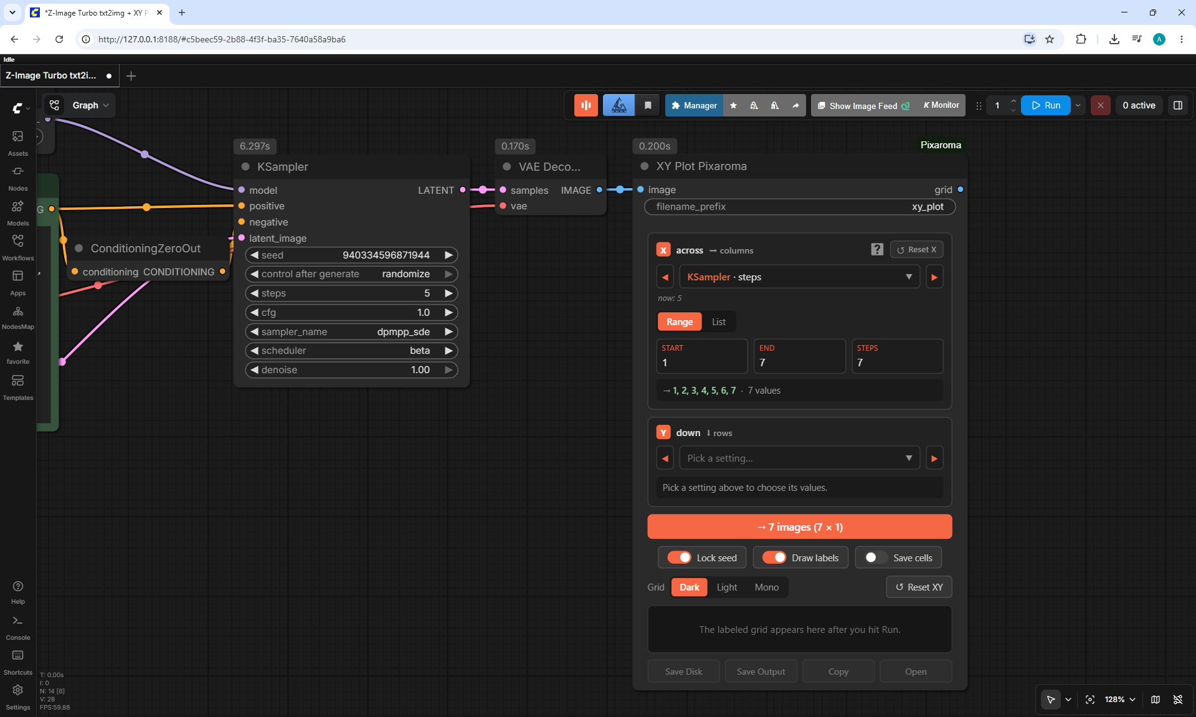Viewport: 1196px width, 717px height.
Task: Enable the Save cells switch
Action: pyautogui.click(x=876, y=558)
